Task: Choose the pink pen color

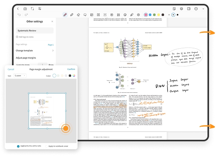Action: click(146, 15)
